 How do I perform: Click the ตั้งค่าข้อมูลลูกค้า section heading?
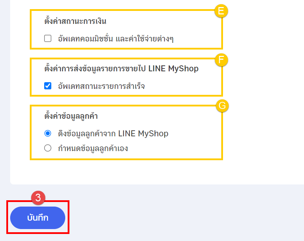tap(71, 116)
